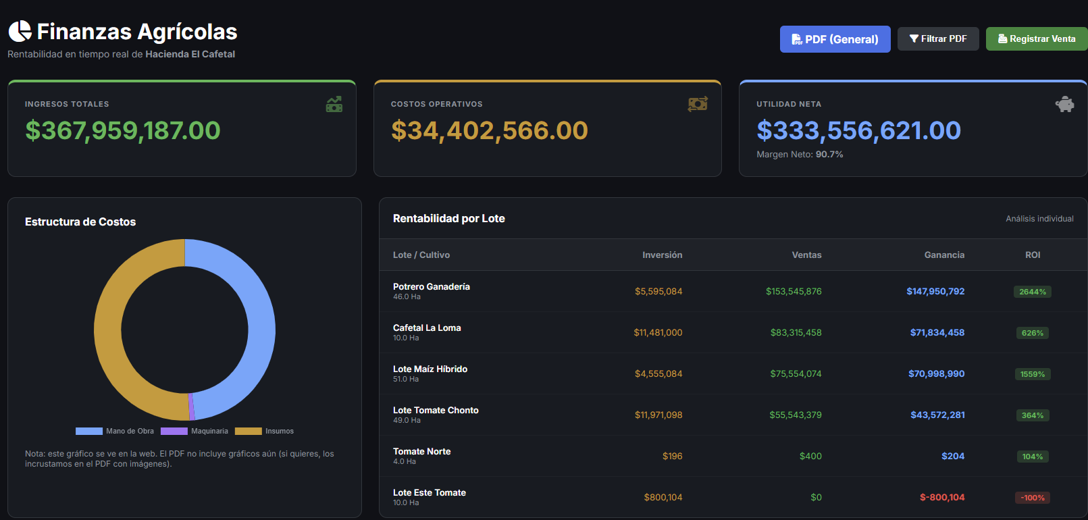
Task: Toggle Insumos legend swatch in chart
Action: click(x=248, y=431)
